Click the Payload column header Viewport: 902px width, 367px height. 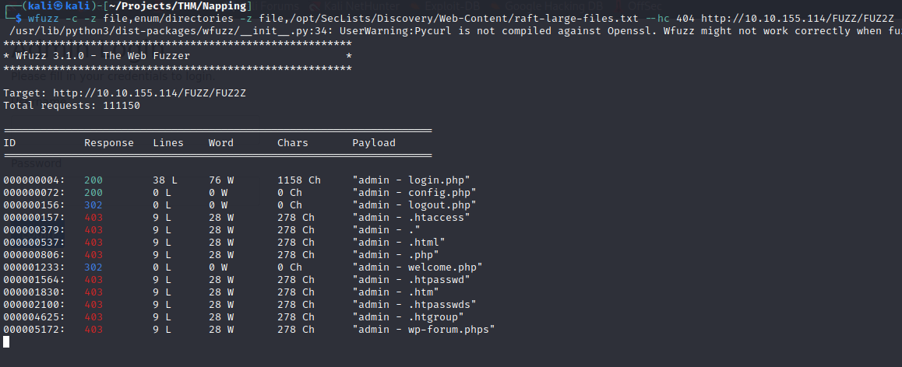(374, 143)
